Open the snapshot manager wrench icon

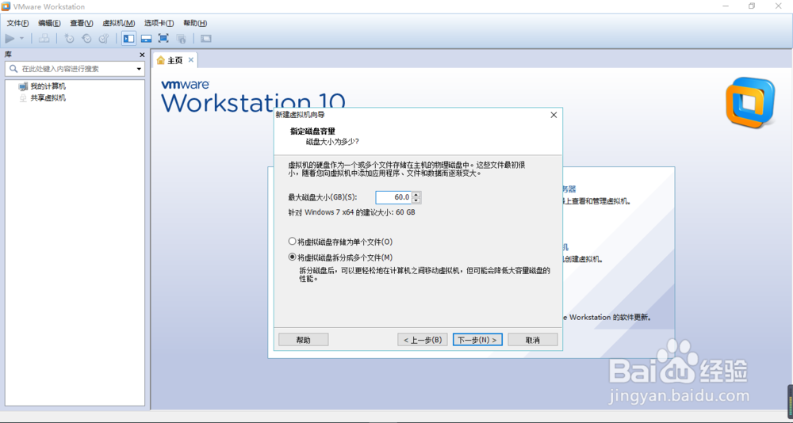coord(104,38)
